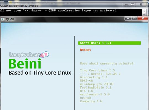
Task: Click the 'kernel: 2.6.34' line
Action: (x=100, y=74)
